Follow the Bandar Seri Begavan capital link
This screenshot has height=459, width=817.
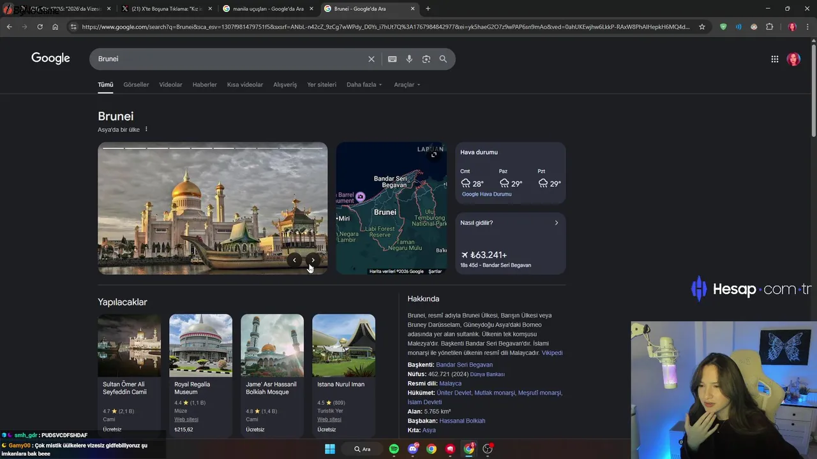[x=464, y=365]
